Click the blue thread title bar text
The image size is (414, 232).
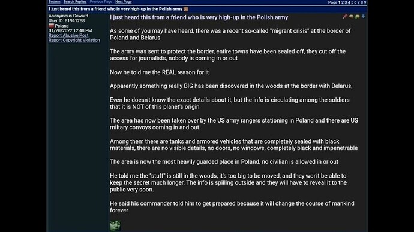(x=115, y=9)
